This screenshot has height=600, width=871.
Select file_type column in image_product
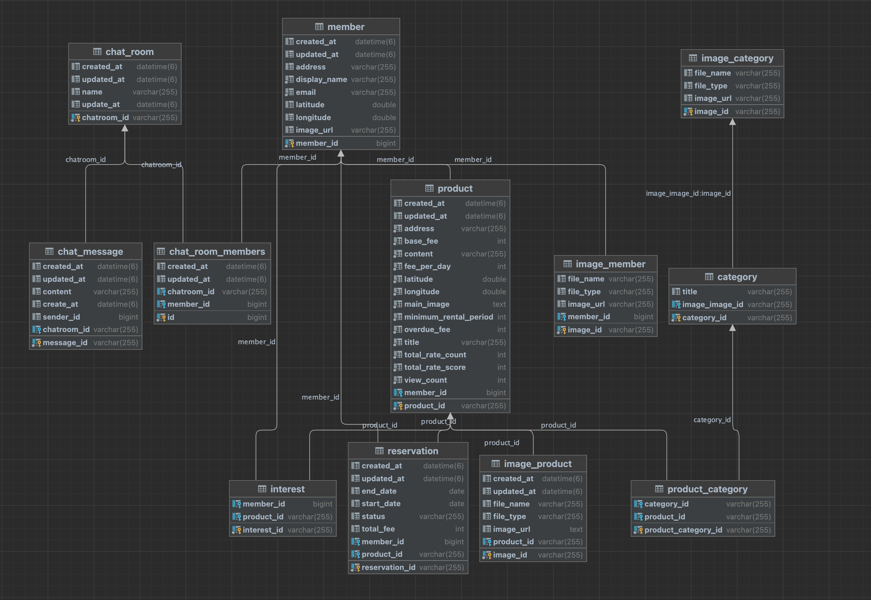pyautogui.click(x=533, y=517)
